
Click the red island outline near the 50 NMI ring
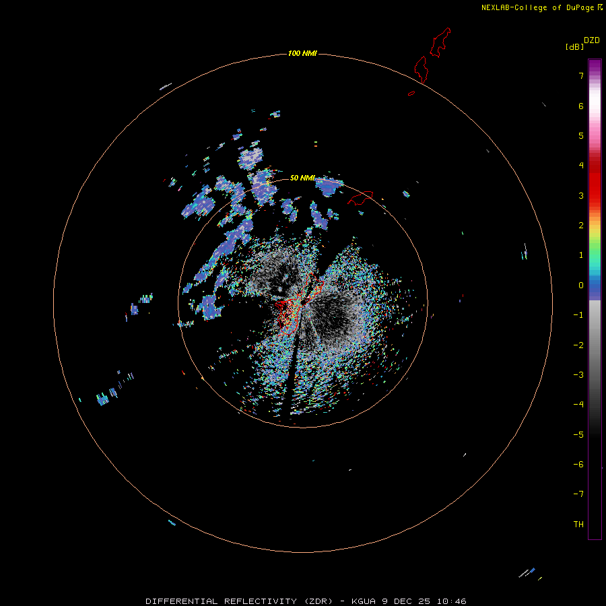pos(361,198)
